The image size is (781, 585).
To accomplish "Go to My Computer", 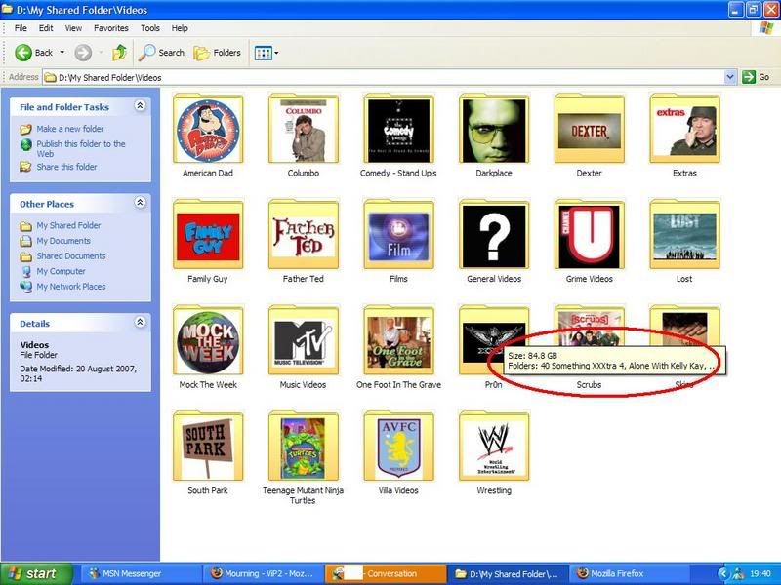I will pos(53,271).
